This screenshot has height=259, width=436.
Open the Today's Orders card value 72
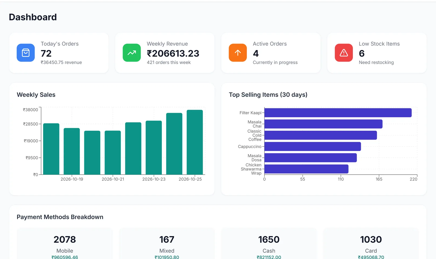pos(46,53)
